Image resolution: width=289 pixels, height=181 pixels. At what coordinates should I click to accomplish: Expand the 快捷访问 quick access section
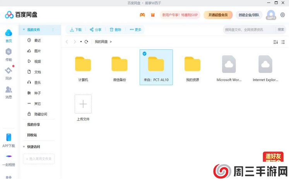tap(24, 147)
